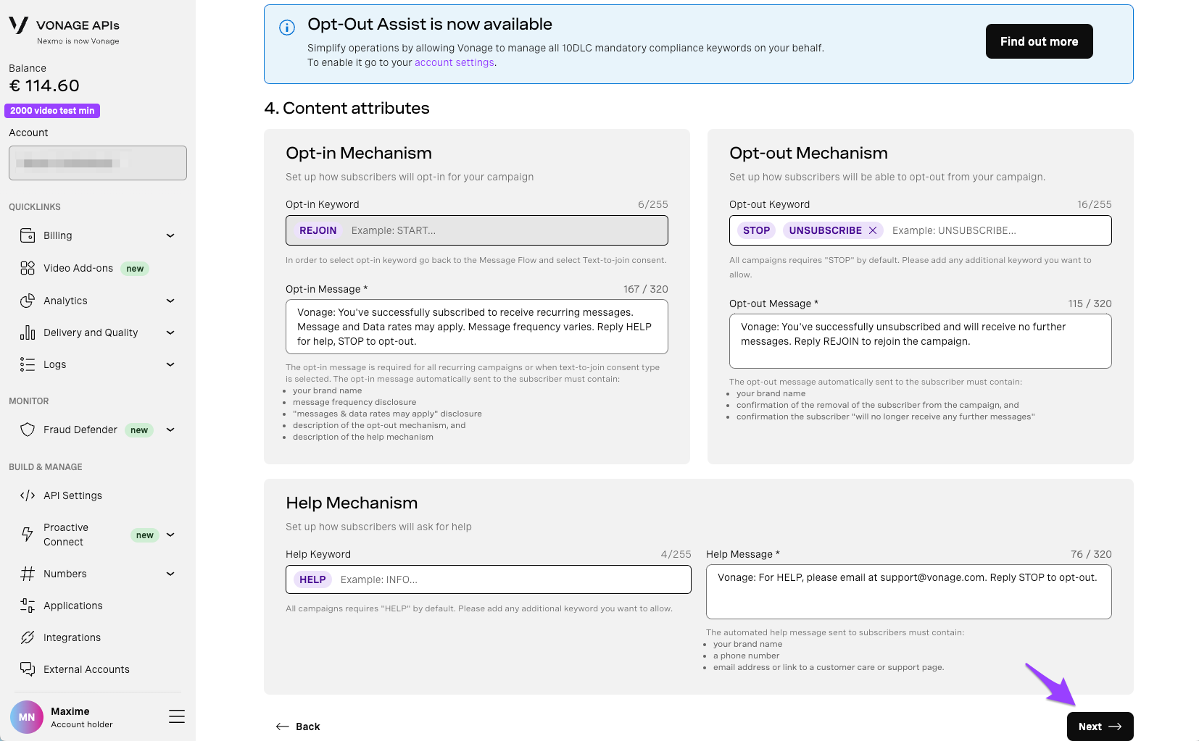The width and height of the screenshot is (1199, 741).
Task: Open the Logs icon in the sidebar
Action: (27, 364)
